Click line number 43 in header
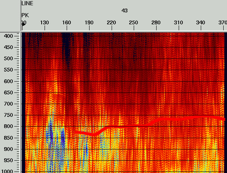The width and height of the screenshot is (227, 173). [124, 11]
